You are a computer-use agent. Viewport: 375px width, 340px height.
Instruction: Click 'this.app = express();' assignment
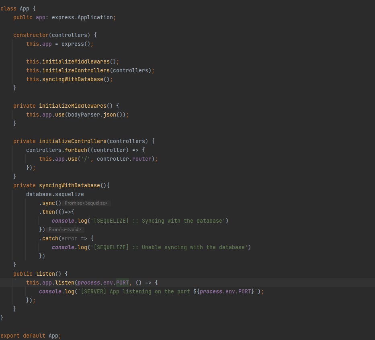(60, 44)
